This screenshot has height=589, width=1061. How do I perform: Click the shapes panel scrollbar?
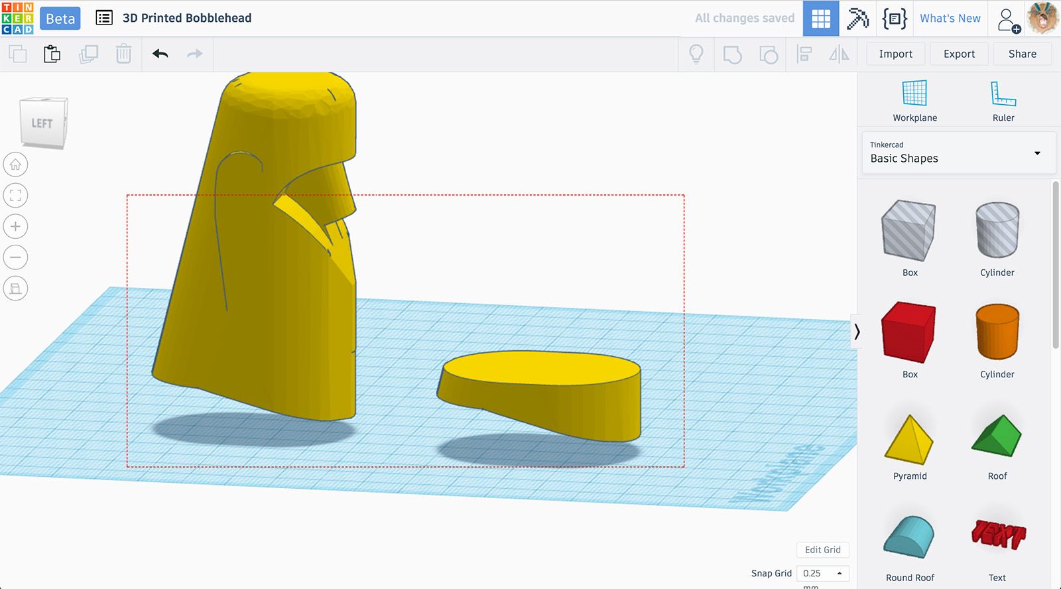(x=1056, y=264)
